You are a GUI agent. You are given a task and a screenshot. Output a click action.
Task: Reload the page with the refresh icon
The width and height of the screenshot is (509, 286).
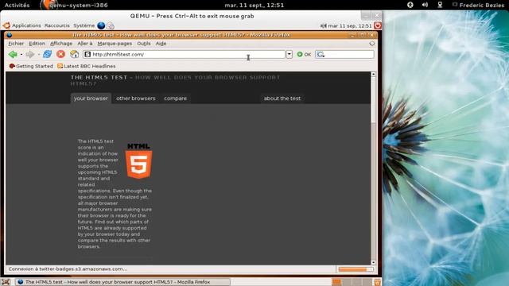click(x=48, y=54)
